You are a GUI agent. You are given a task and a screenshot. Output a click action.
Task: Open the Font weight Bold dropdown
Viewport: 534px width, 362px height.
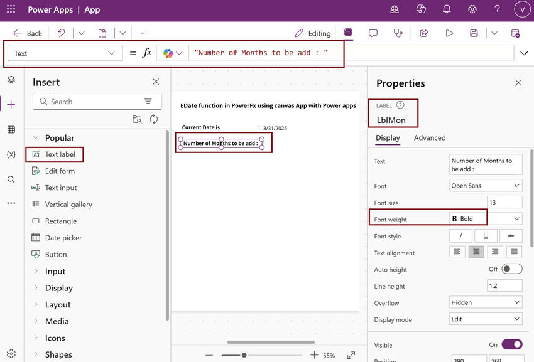click(x=486, y=219)
